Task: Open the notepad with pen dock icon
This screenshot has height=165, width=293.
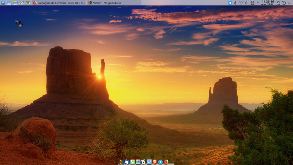Action: click(144, 162)
